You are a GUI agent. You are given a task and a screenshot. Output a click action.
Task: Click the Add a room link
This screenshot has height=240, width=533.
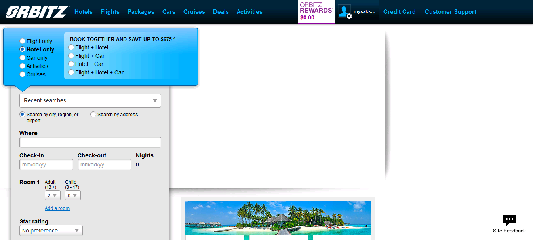[x=57, y=208]
